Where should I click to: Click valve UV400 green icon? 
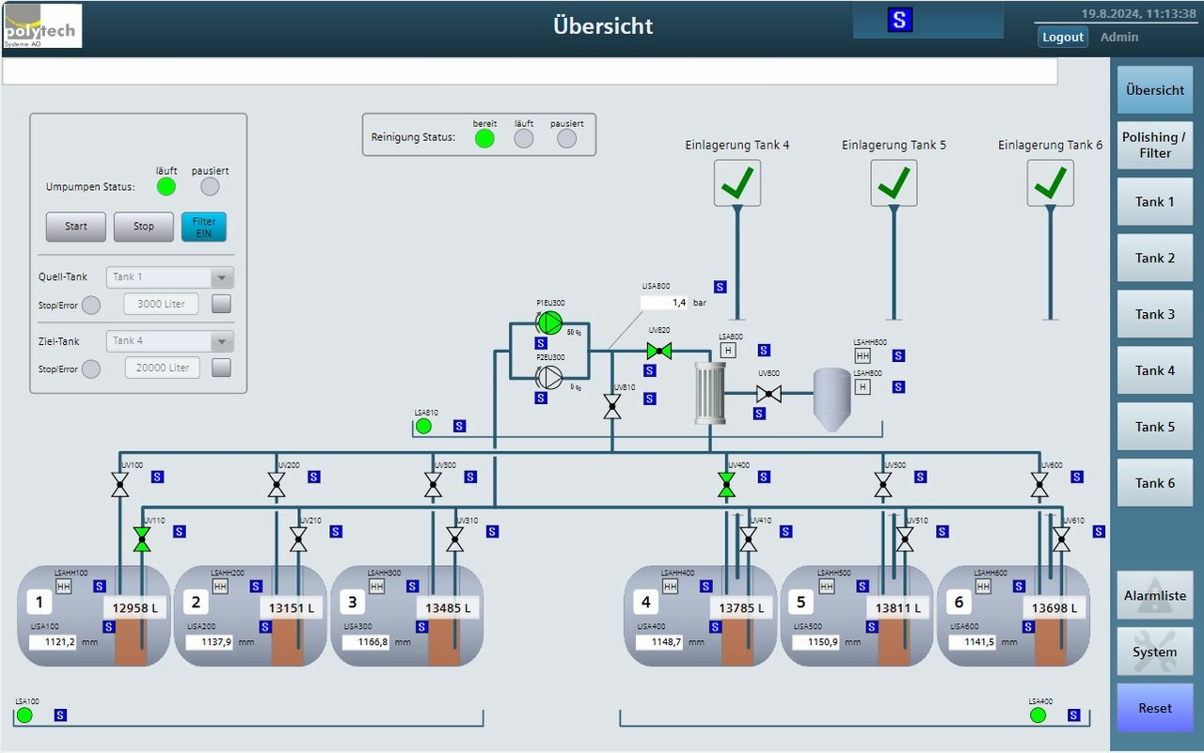pyautogui.click(x=726, y=485)
